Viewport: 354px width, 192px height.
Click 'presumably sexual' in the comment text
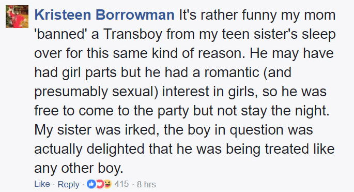pos(94,92)
